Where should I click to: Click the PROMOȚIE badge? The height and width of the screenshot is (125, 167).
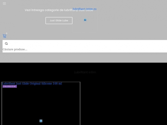(10, 86)
